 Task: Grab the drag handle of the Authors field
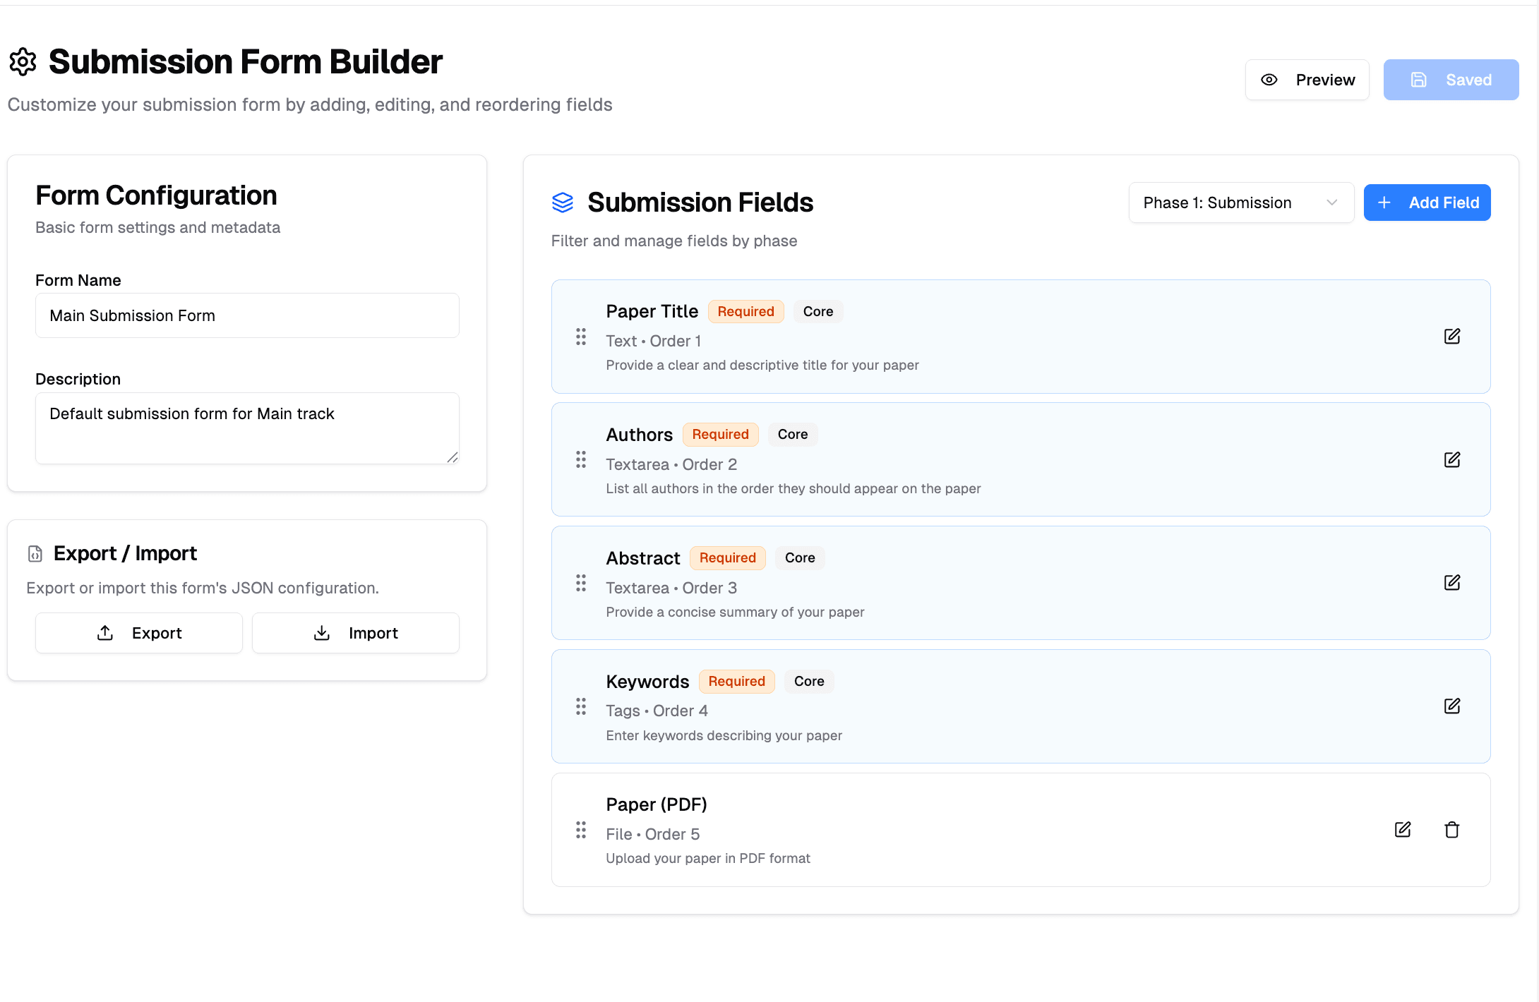point(581,459)
